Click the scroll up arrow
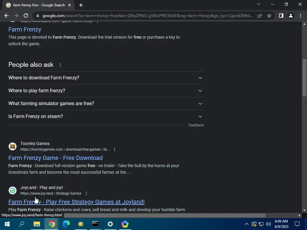 (x=304, y=24)
